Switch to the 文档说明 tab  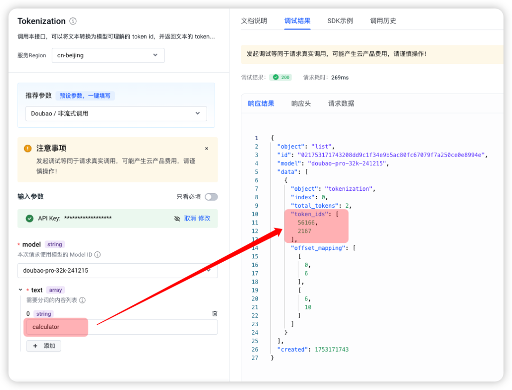click(254, 21)
